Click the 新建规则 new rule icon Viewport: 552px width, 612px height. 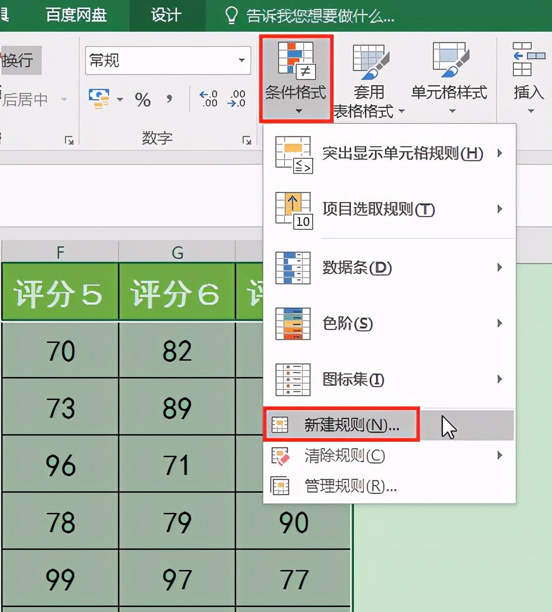[x=280, y=425]
